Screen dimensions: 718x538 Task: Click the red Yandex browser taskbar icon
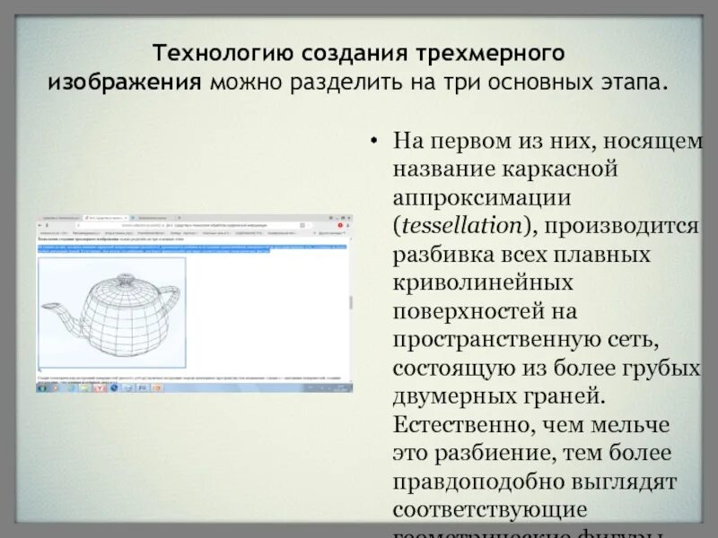click(99, 388)
